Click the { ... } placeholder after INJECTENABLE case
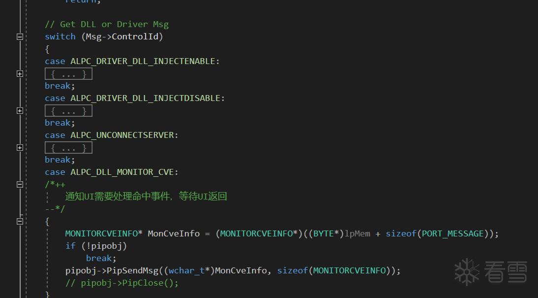 (x=68, y=74)
